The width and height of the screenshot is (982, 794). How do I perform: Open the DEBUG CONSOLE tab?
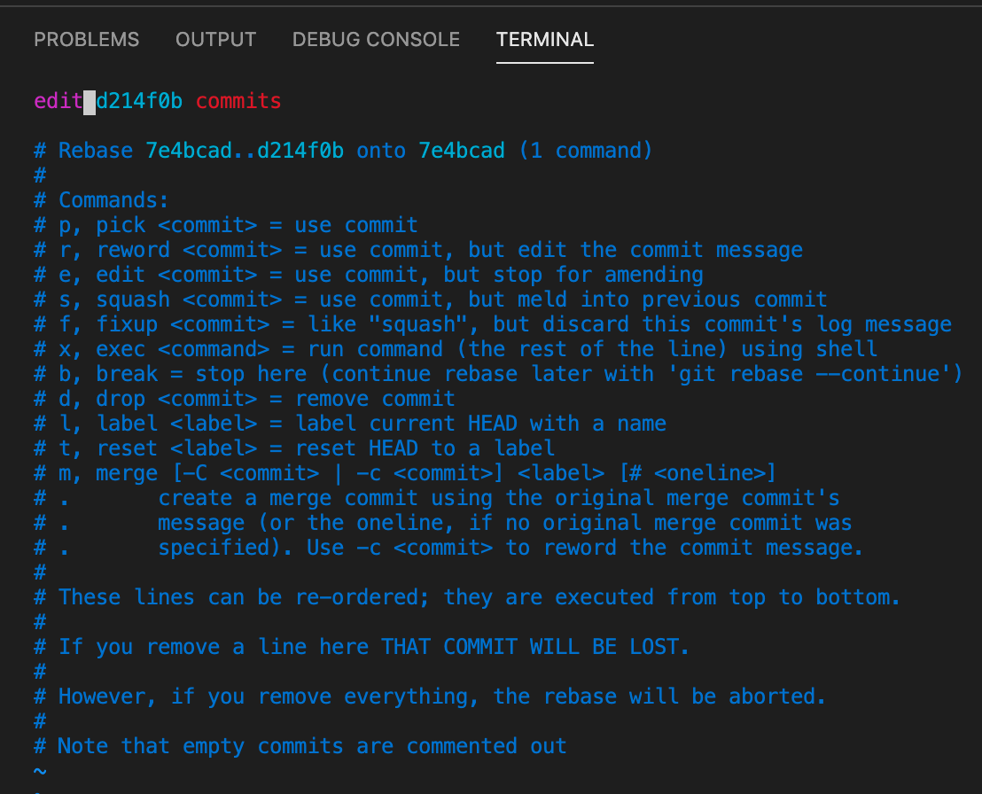[x=375, y=39]
